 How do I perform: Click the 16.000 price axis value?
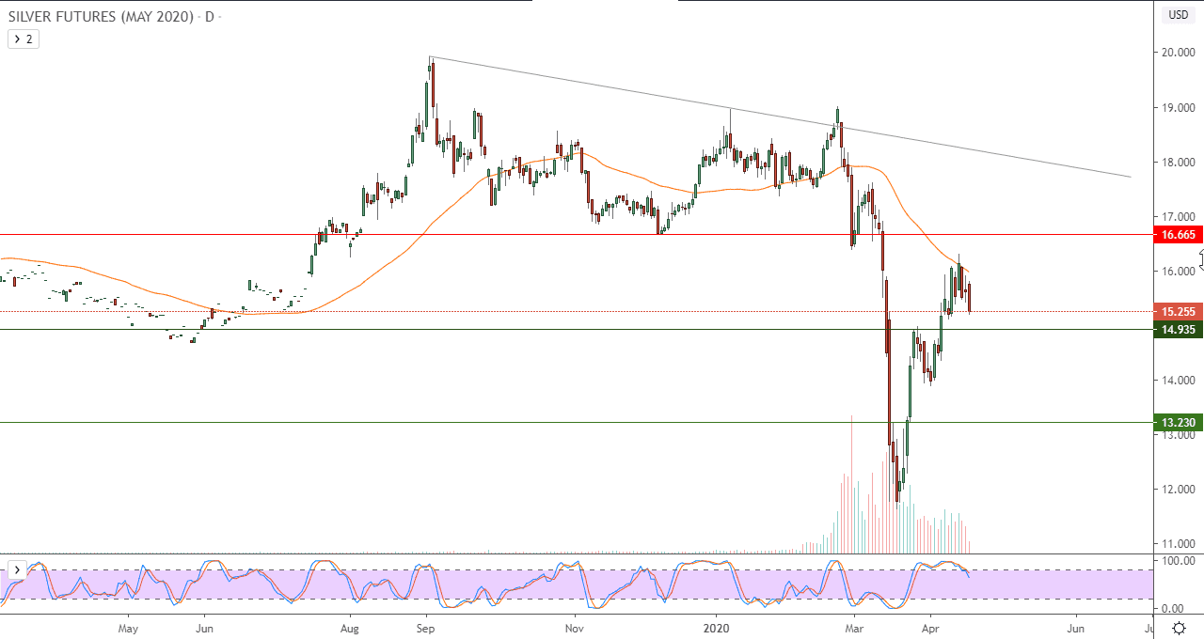(1179, 272)
